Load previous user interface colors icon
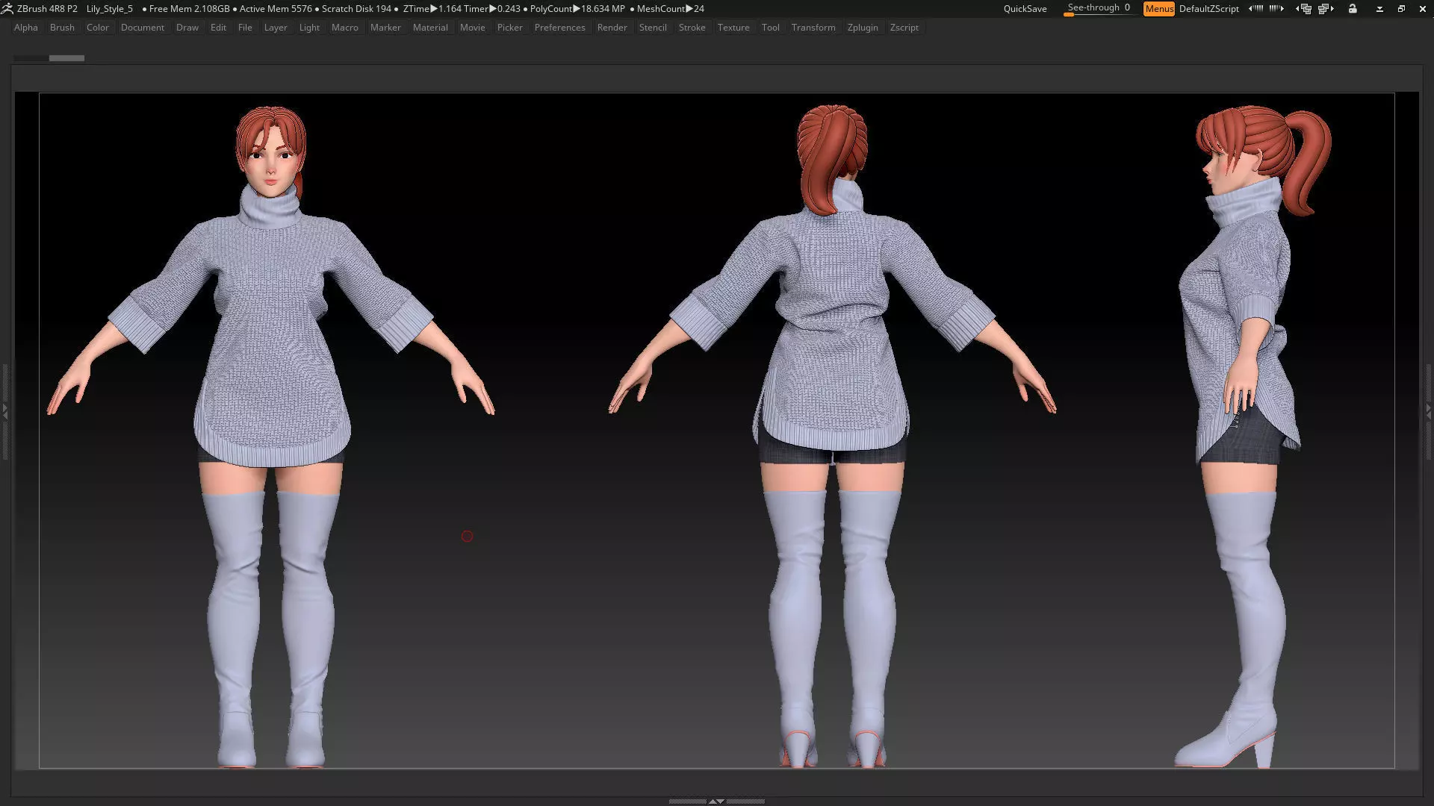This screenshot has width=1434, height=806. pyautogui.click(x=1256, y=9)
